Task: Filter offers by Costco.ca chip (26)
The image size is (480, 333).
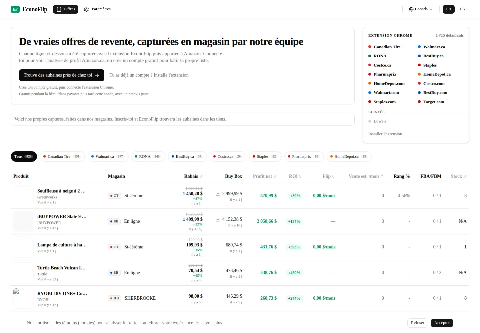Action: click(228, 157)
